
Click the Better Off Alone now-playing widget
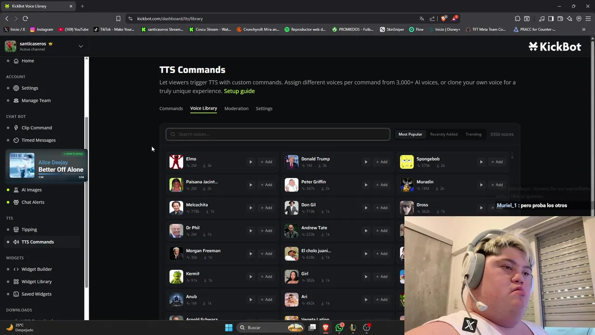point(46,166)
